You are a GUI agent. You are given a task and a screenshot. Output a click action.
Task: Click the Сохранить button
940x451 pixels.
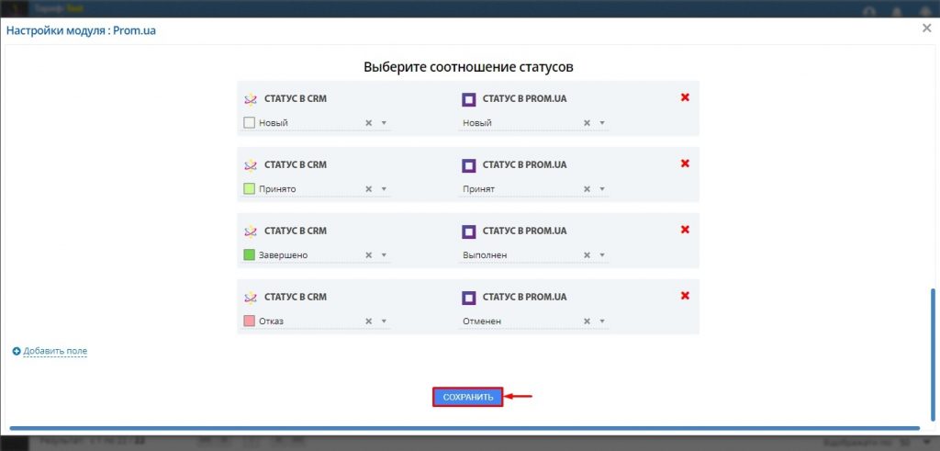467,397
